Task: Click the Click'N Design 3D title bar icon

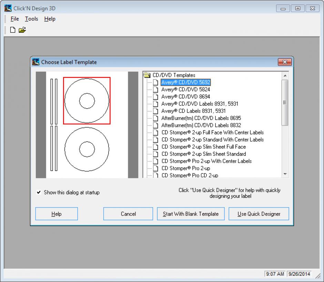Action: click(8, 8)
